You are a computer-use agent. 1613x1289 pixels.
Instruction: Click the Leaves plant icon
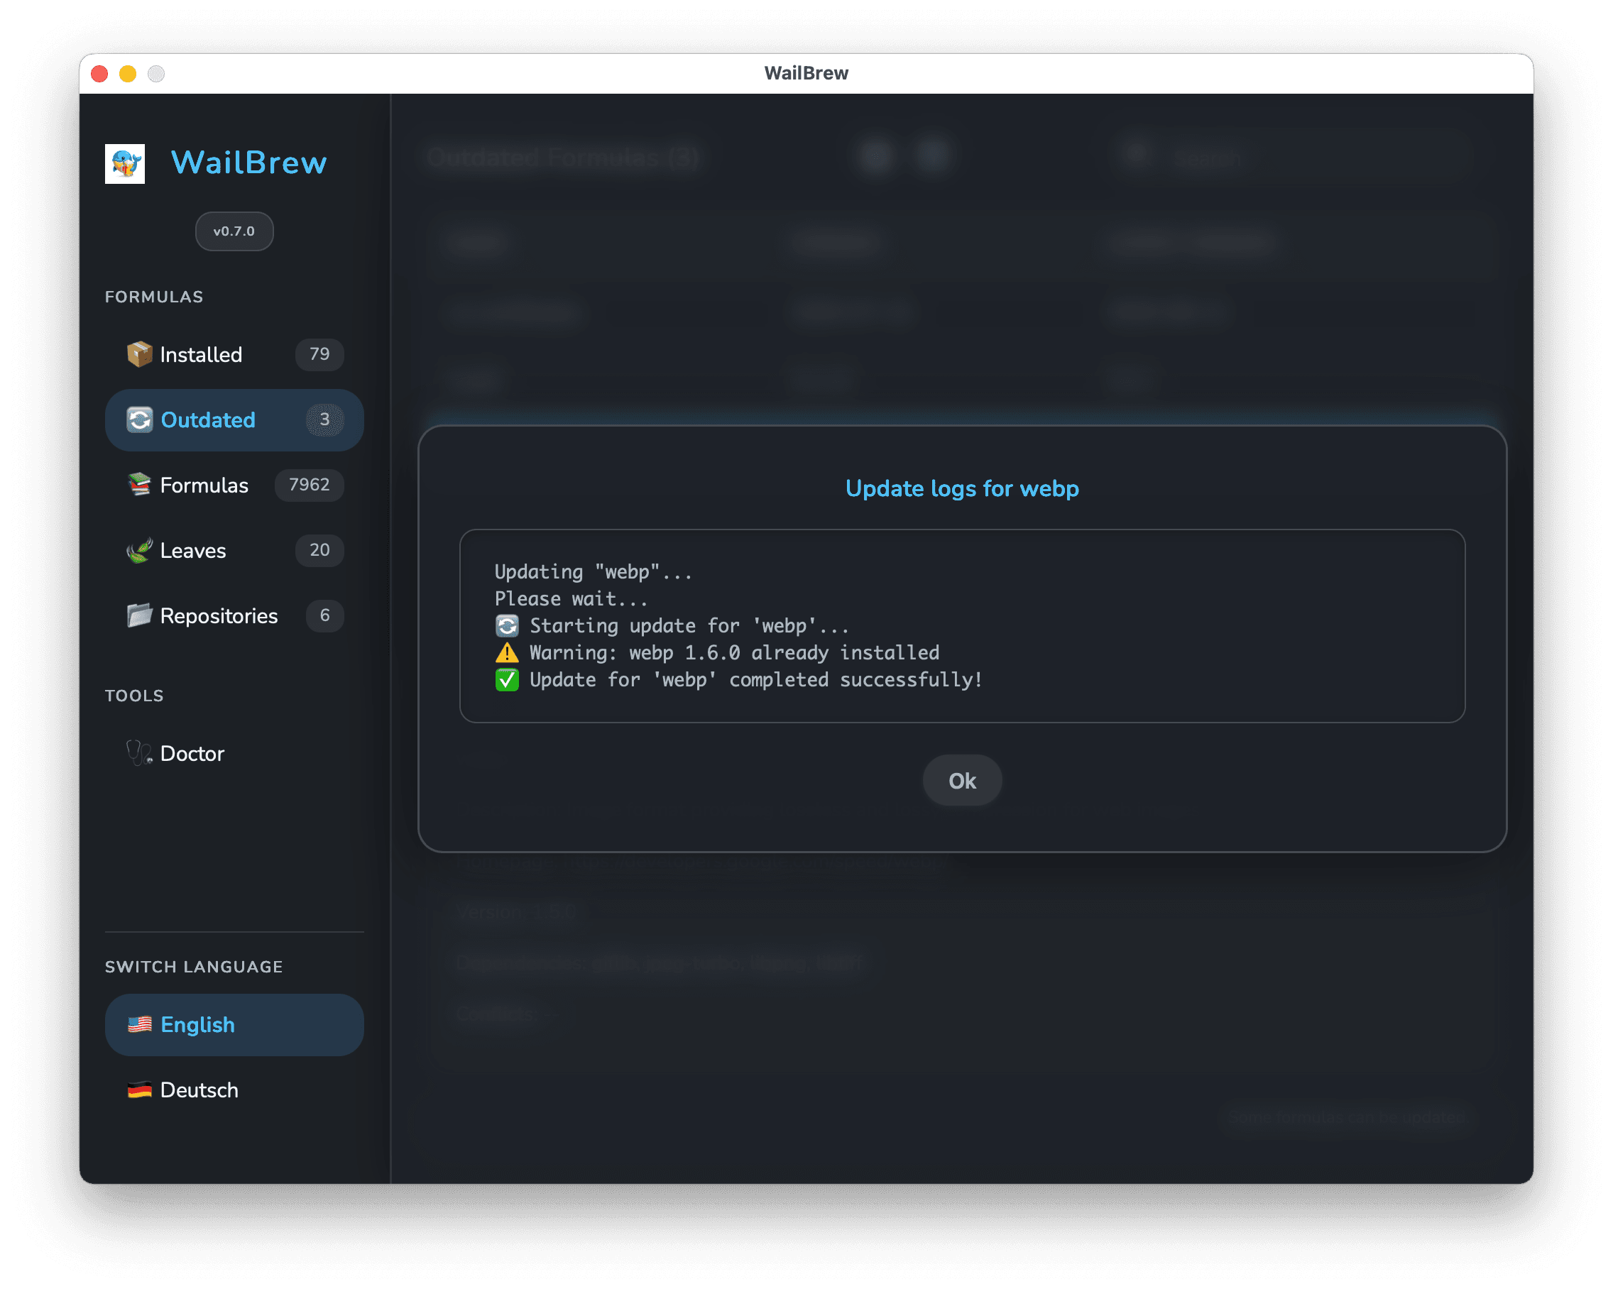pyautogui.click(x=139, y=550)
